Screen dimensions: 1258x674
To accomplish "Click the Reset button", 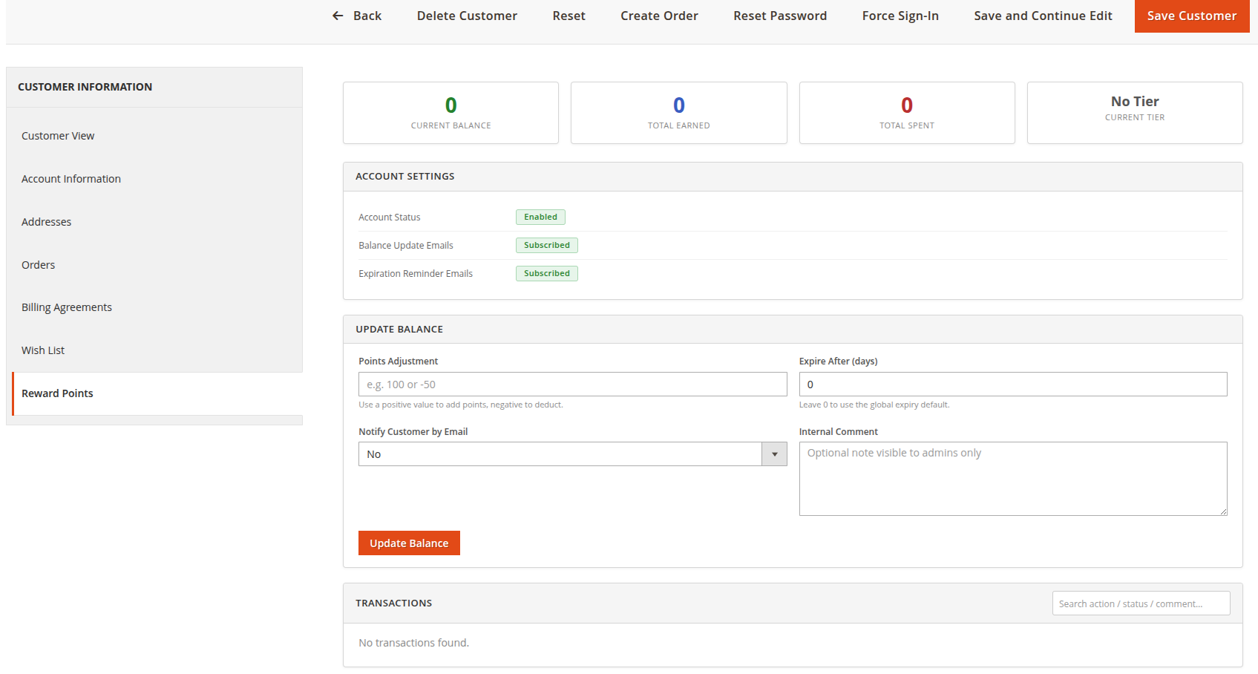I will 569,16.
